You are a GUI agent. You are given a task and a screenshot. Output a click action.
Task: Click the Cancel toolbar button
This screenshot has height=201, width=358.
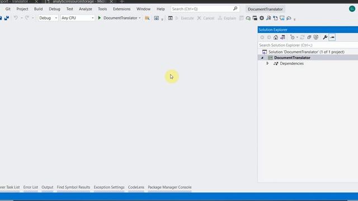(x=206, y=18)
